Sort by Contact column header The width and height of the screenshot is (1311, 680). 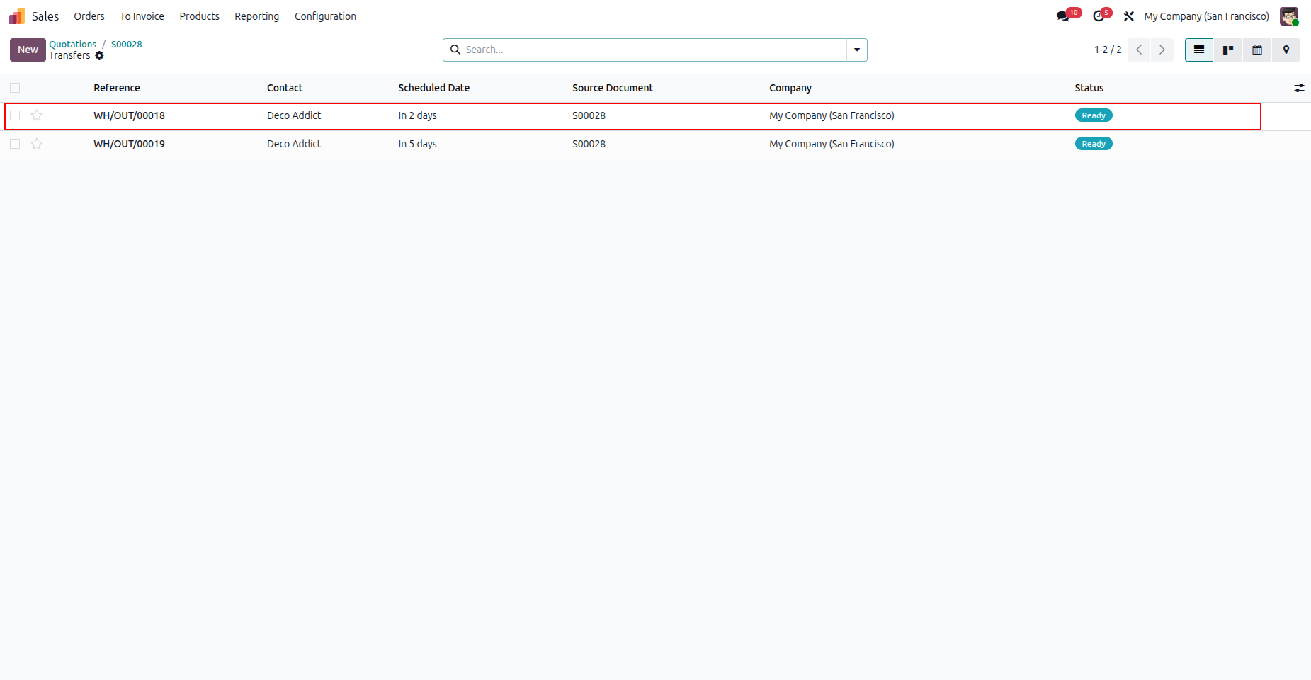(285, 88)
